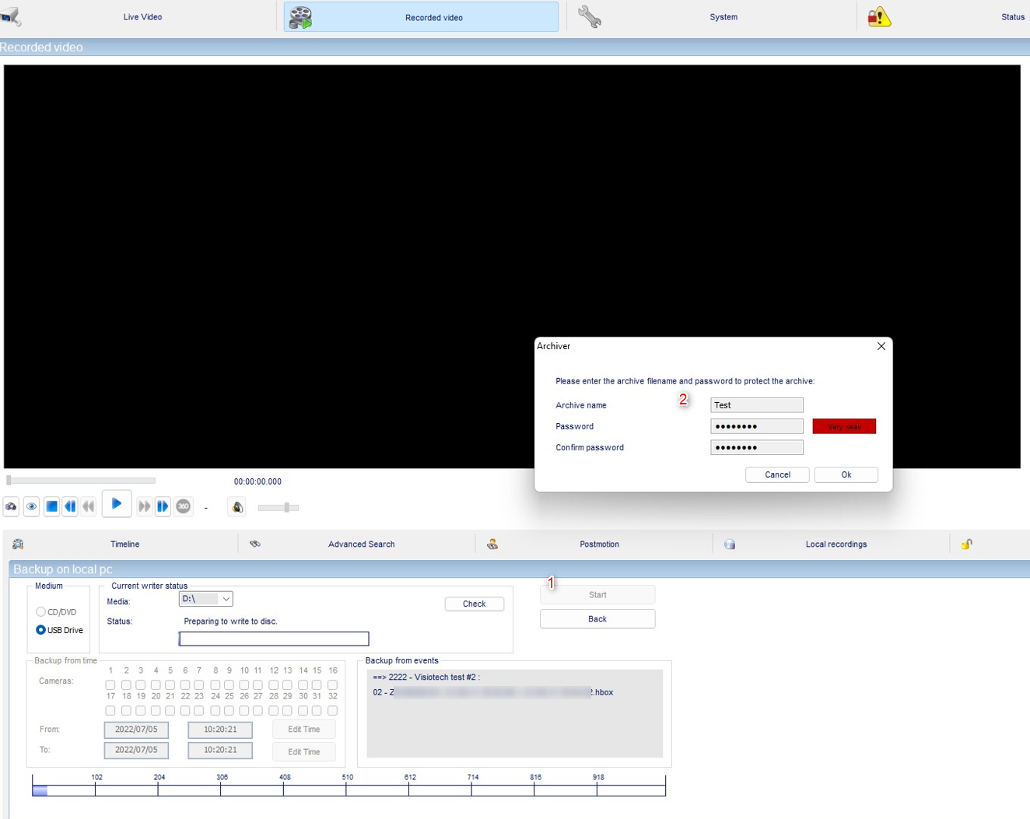Step one frame forward
This screenshot has width=1030, height=819.
(x=163, y=507)
